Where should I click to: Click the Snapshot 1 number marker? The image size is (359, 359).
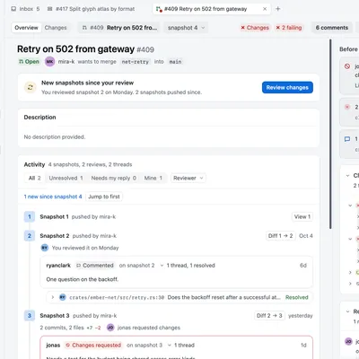pyautogui.click(x=30, y=216)
